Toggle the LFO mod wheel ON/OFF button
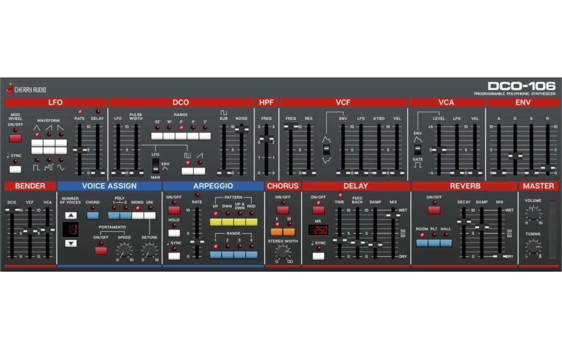This screenshot has width=562, height=337. point(15,138)
